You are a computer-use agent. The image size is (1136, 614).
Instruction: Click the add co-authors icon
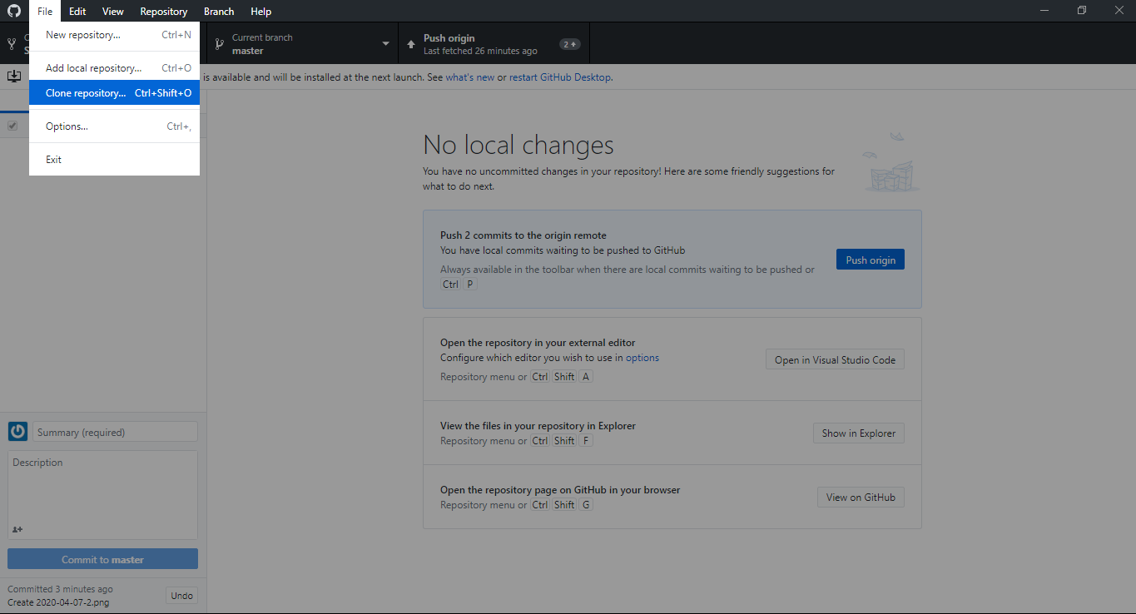pyautogui.click(x=17, y=529)
